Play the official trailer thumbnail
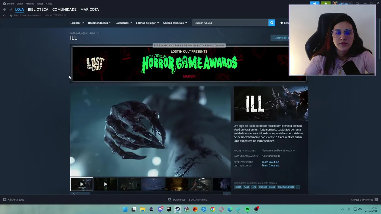 [x=82, y=184]
